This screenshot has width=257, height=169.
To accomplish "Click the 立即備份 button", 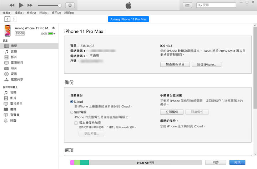I will coord(172,112).
